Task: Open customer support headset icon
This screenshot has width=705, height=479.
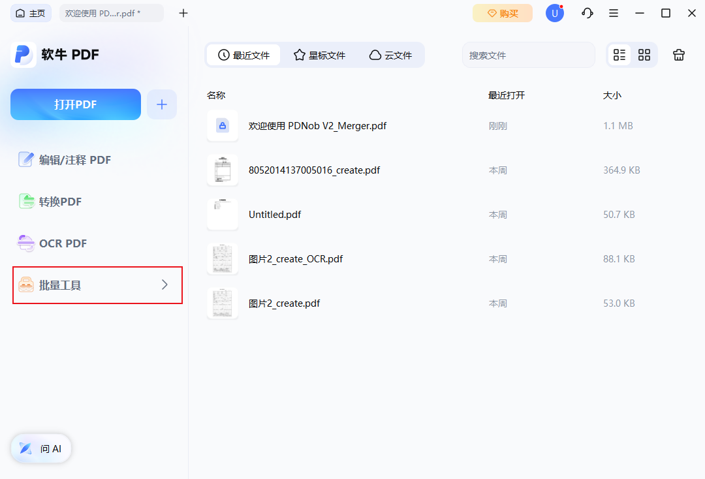Action: [x=587, y=13]
